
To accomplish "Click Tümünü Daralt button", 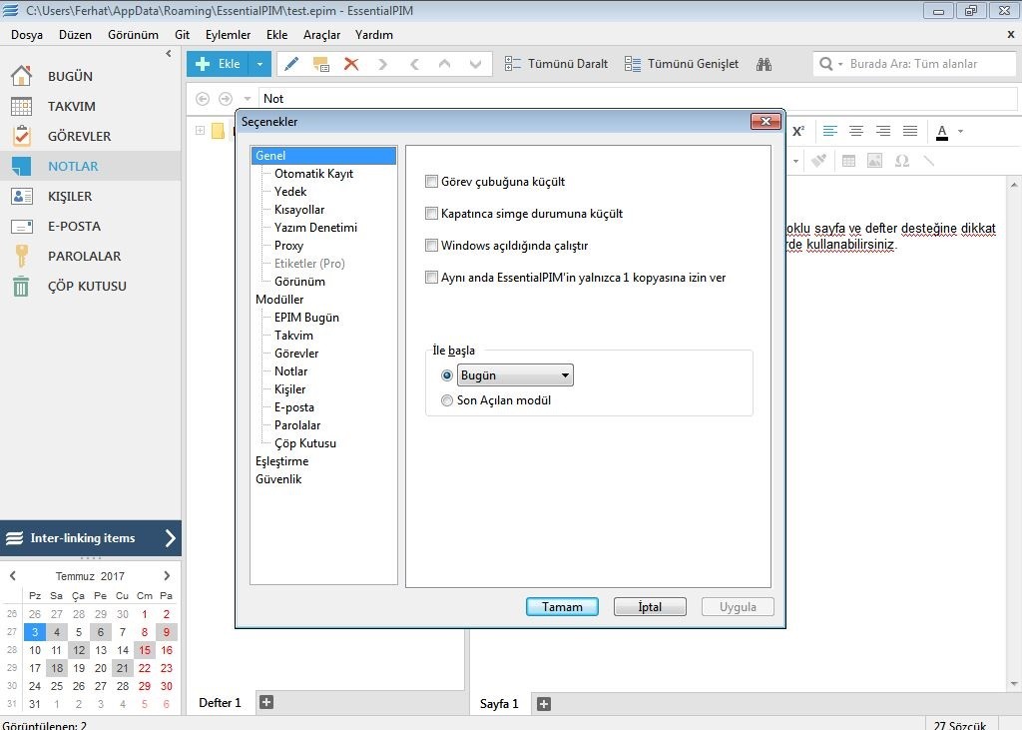I will (x=556, y=64).
